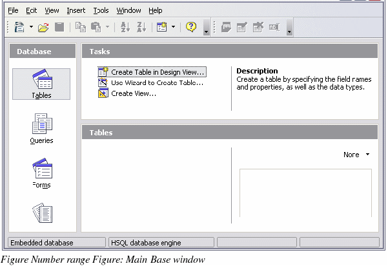Screen dimensions: 388x266
Task: Click the Save disk icon in toolbar
Action: (59, 27)
